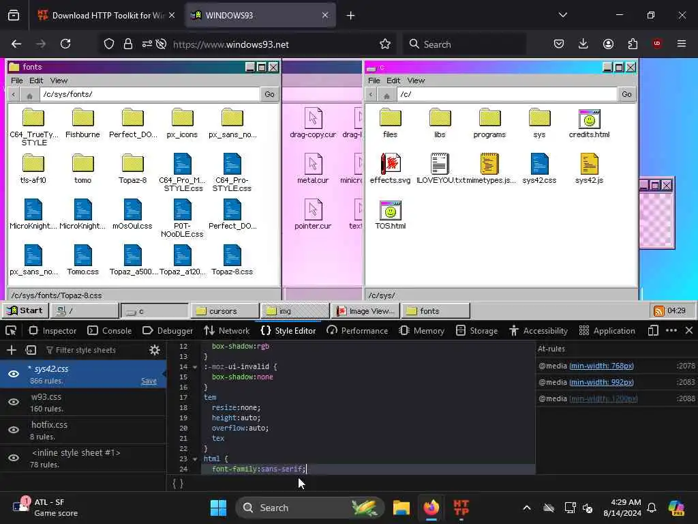Viewport: 698px width, 524px height.
Task: Toggle visibility of sys42.css style sheet
Action: click(14, 374)
